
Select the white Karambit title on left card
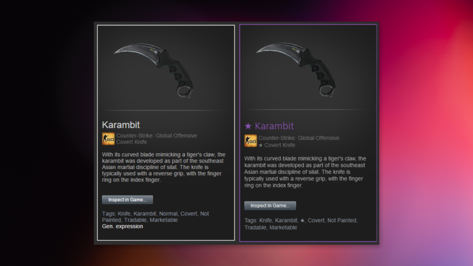120,125
